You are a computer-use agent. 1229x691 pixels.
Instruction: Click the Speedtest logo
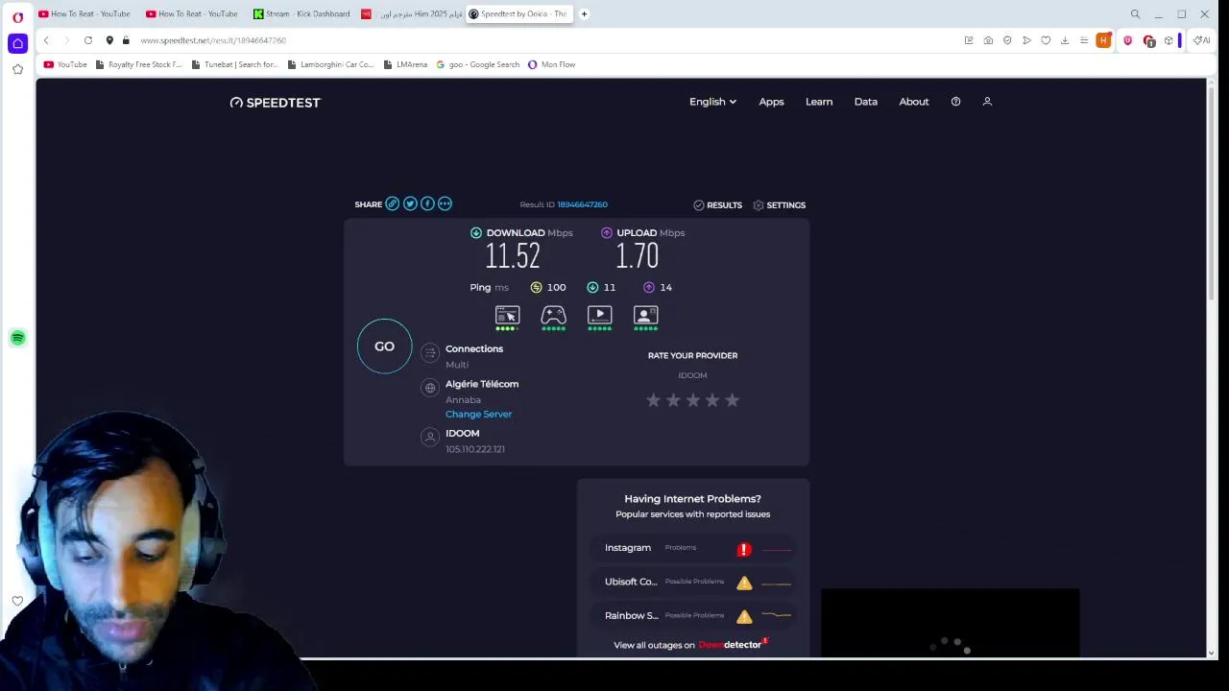275,103
